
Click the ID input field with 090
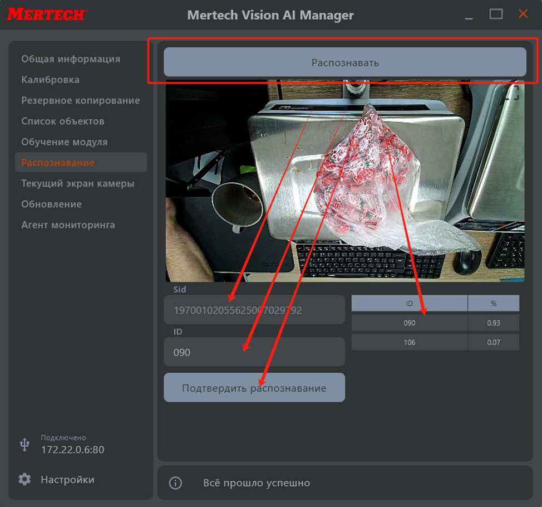(254, 352)
